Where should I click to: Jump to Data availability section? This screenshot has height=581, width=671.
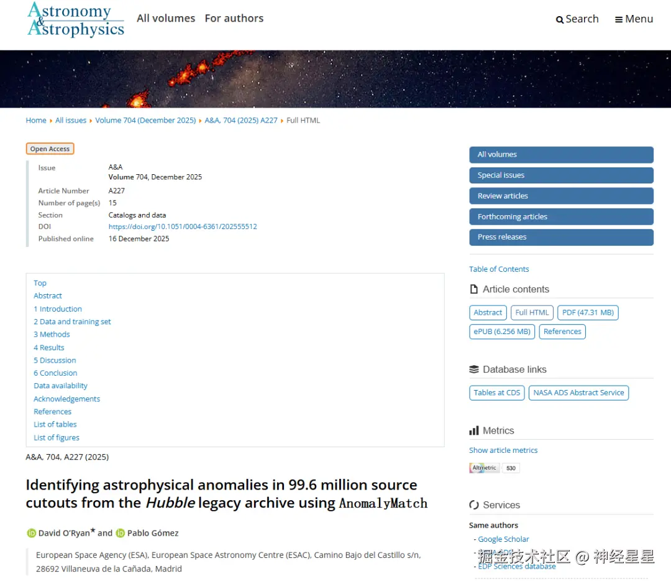[x=61, y=386]
